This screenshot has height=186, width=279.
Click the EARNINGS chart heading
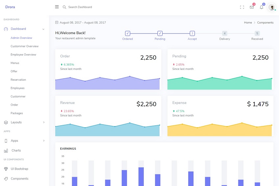68,149
